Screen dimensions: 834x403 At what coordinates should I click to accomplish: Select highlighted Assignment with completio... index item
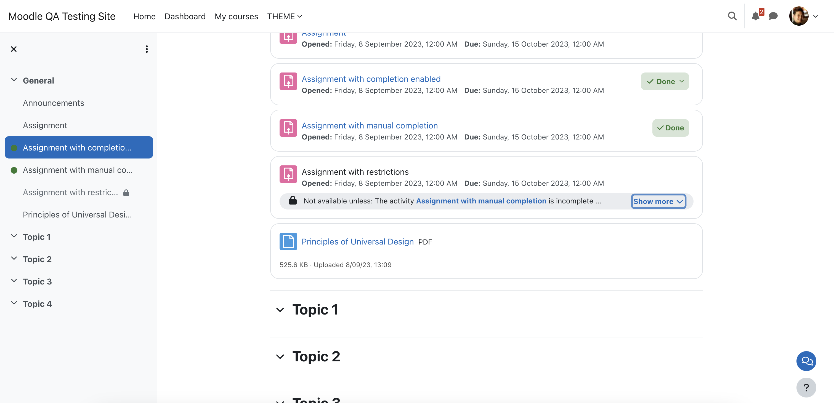pyautogui.click(x=79, y=147)
